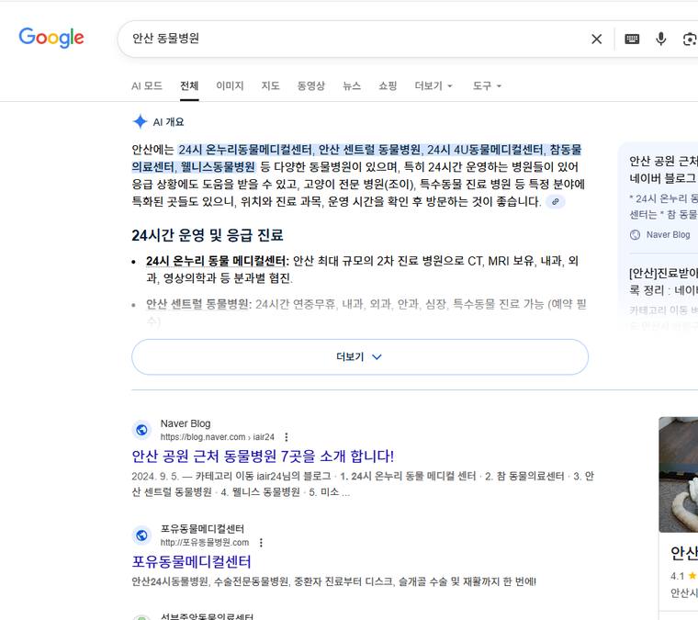Open the 쇼핑 tab
Viewport: 698px width, 620px height.
tap(388, 85)
